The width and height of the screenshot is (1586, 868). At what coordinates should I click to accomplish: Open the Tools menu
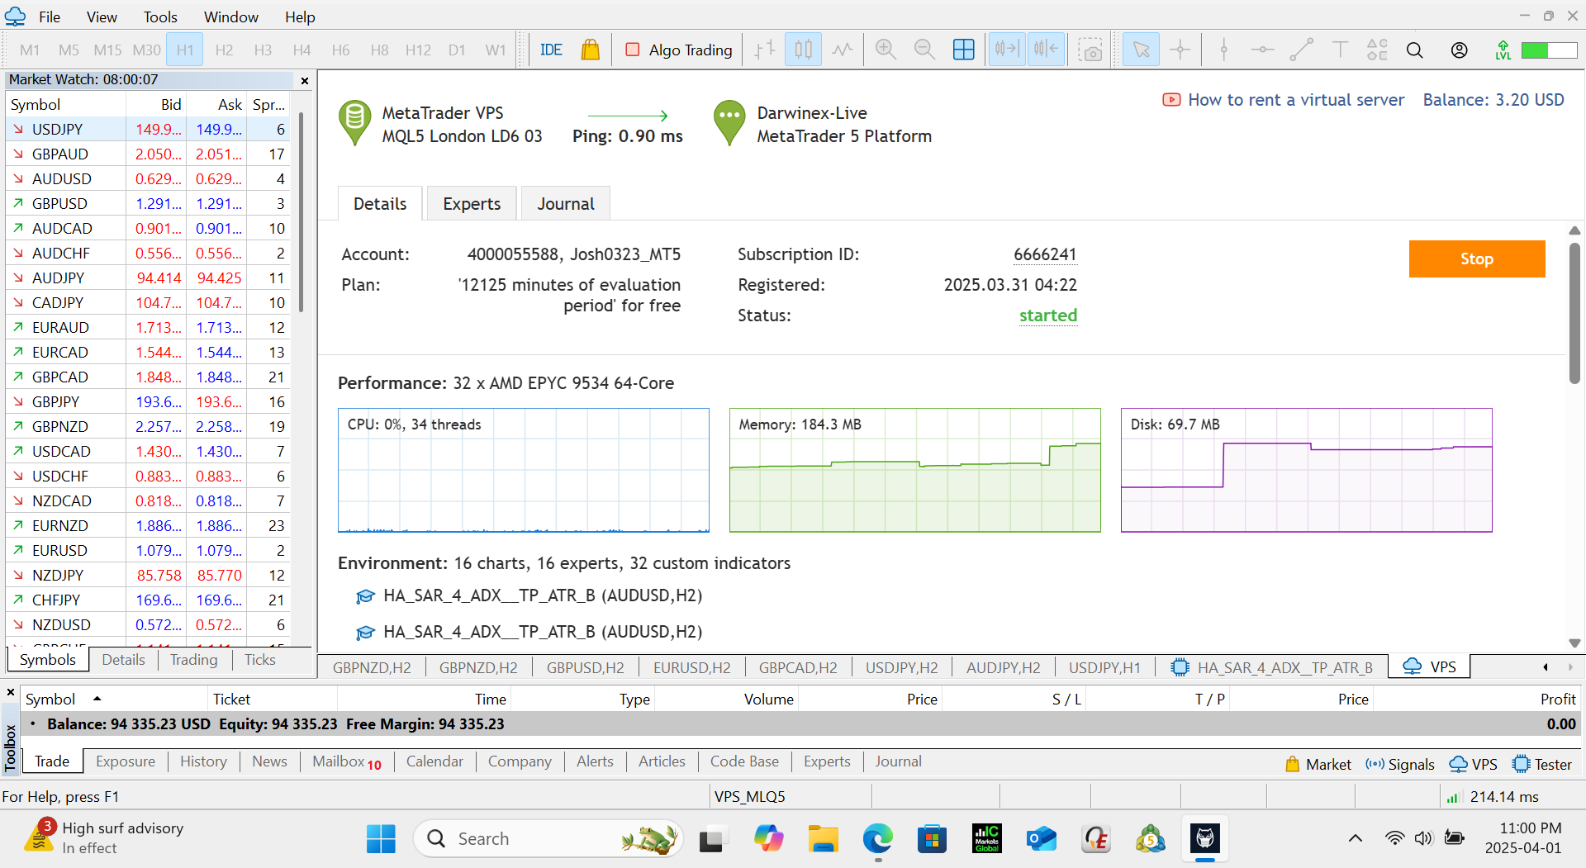160,17
